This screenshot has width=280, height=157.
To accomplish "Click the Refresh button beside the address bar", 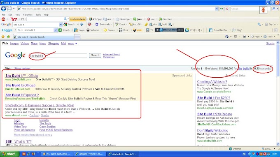I will click(x=222, y=9).
